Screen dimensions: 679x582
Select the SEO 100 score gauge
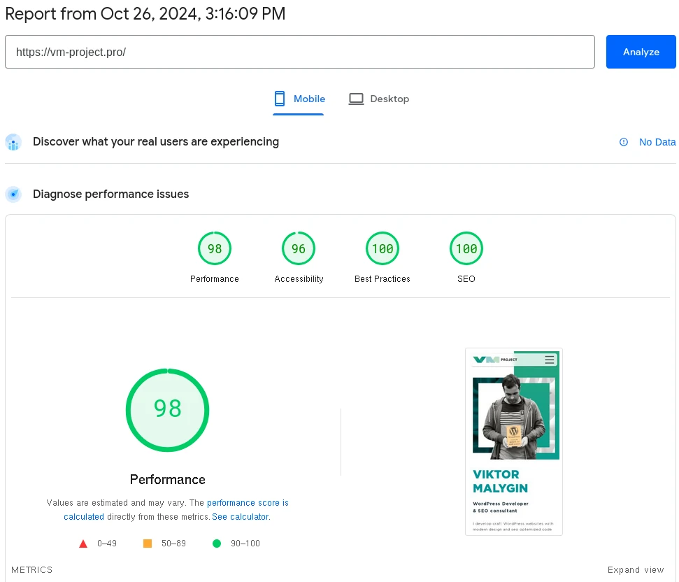point(466,249)
